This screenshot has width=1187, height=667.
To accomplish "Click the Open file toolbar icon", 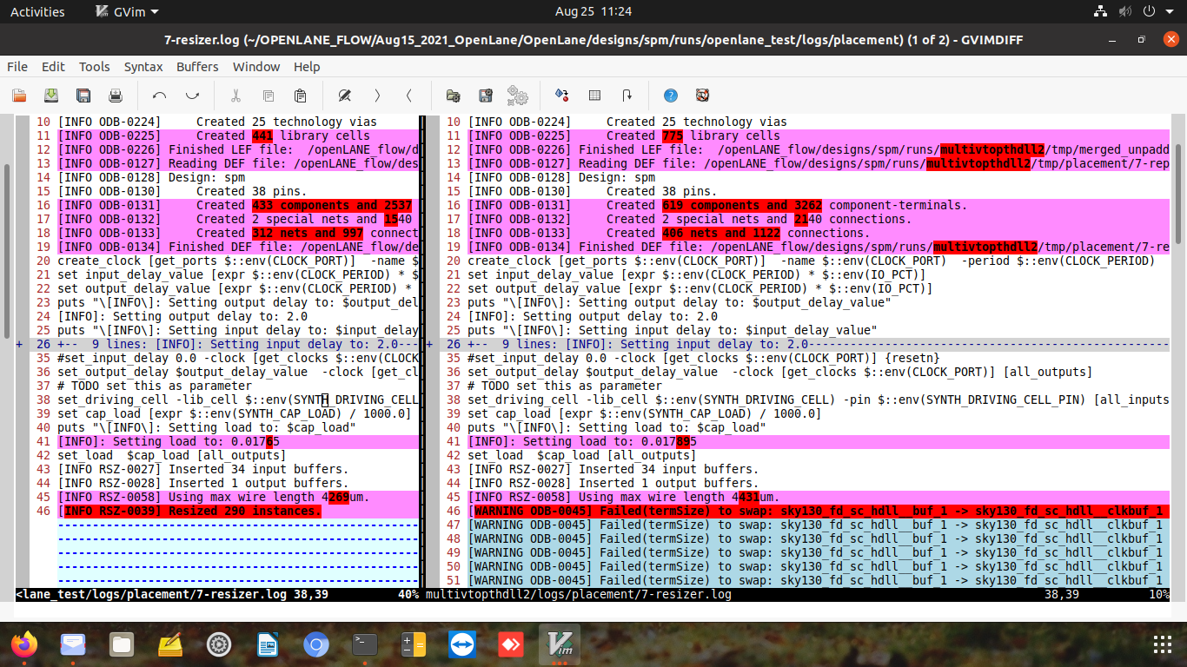I will (x=19, y=96).
